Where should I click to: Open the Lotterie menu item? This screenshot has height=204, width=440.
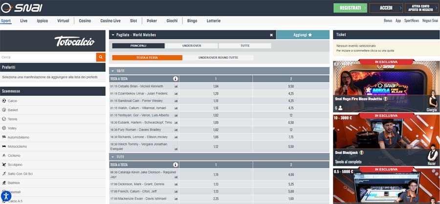coord(214,21)
